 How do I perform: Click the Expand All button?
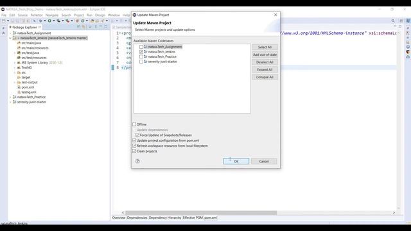tap(265, 70)
